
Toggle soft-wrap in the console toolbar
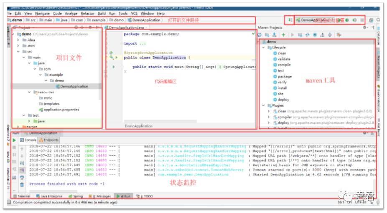tap(22, 163)
